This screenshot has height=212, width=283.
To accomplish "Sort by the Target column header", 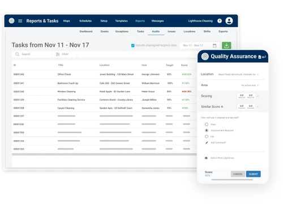I will tap(169, 65).
